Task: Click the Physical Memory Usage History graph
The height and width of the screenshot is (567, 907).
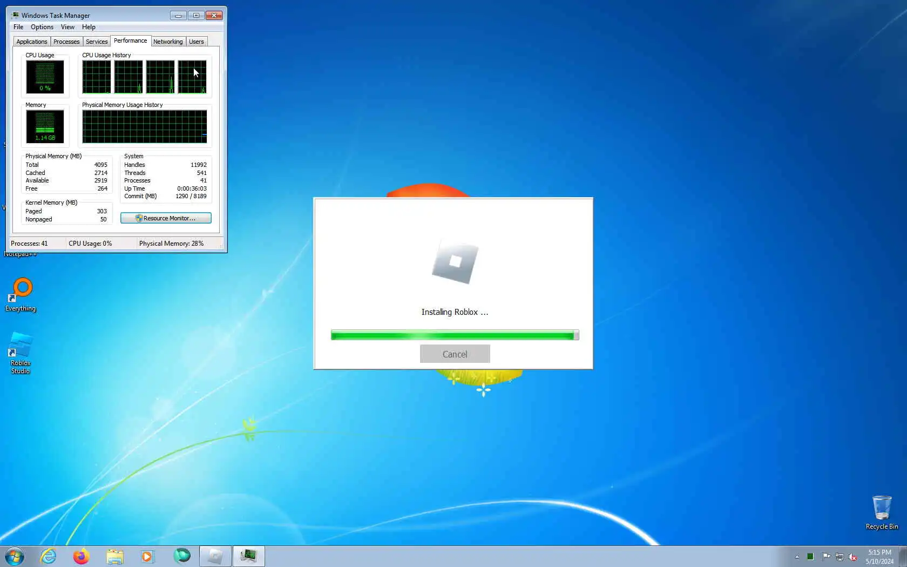Action: tap(144, 126)
